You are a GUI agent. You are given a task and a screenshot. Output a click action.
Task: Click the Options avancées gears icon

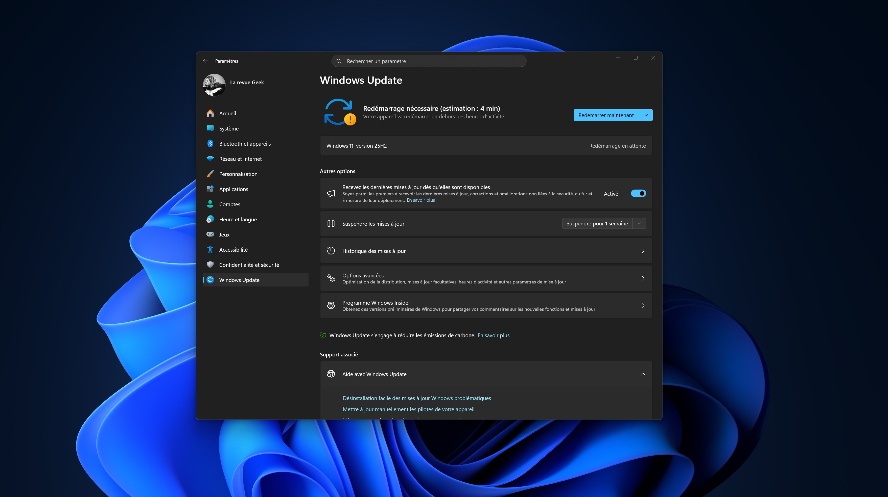click(331, 278)
